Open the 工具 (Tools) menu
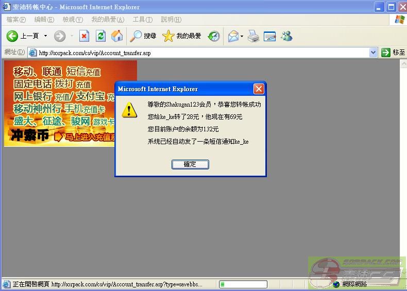This screenshot has width=407, height=291. point(142,20)
